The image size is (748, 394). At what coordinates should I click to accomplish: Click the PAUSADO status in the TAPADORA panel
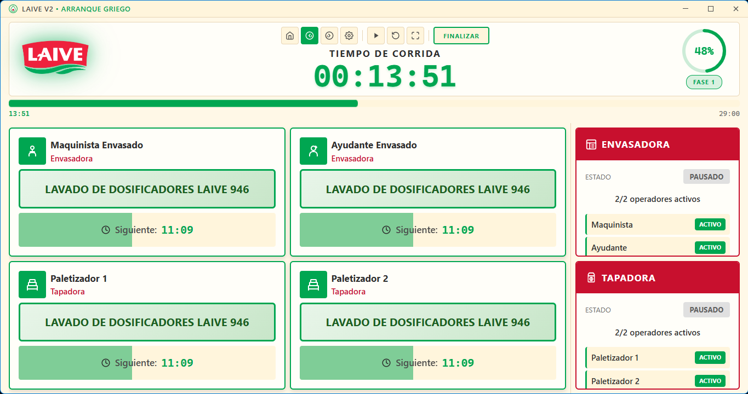(x=706, y=310)
